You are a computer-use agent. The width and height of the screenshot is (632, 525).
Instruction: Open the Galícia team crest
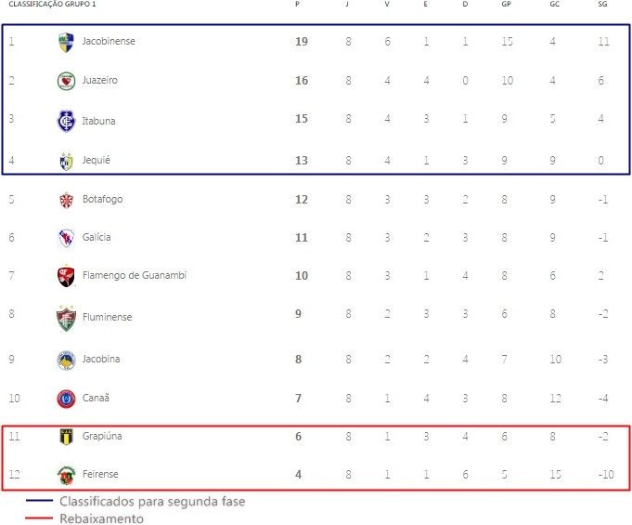point(66,238)
